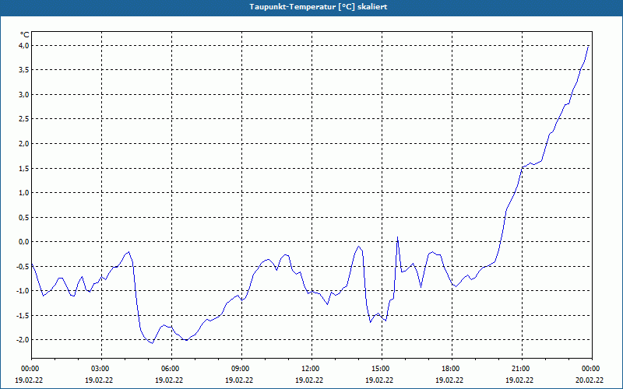Click the 20.02.22 date label
Viewport: 623px width, 389px height.
coord(590,380)
